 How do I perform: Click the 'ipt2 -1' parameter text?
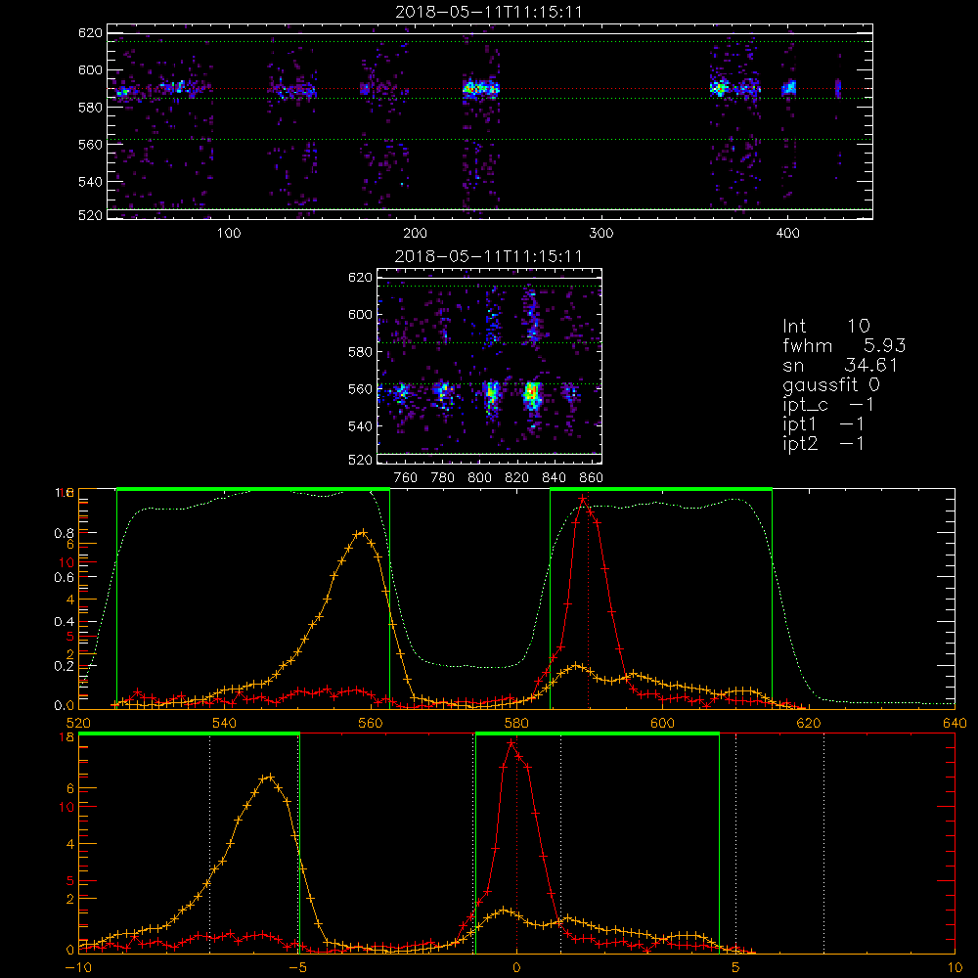823,443
